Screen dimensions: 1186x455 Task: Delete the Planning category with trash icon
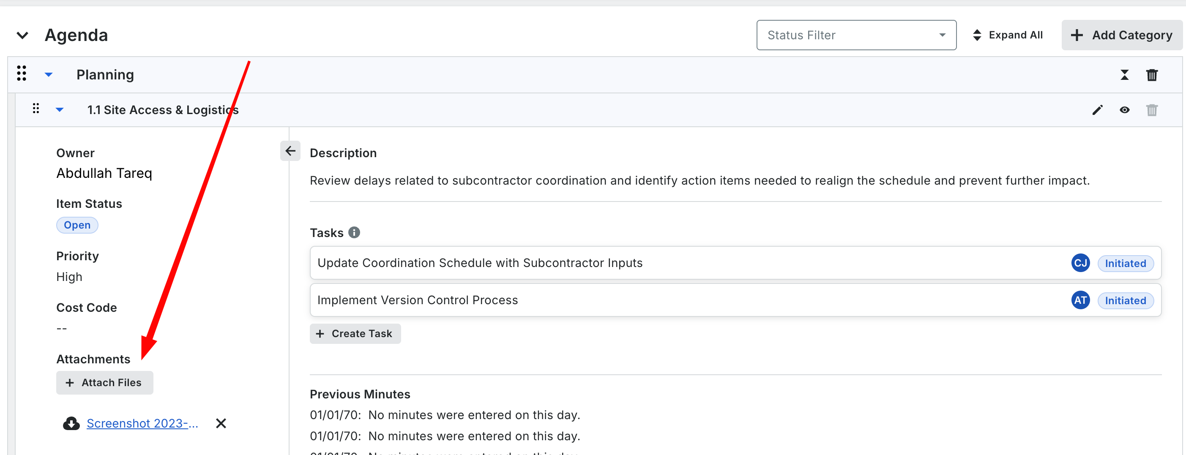(1151, 75)
